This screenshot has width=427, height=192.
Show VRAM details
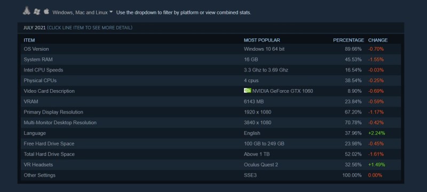point(210,101)
